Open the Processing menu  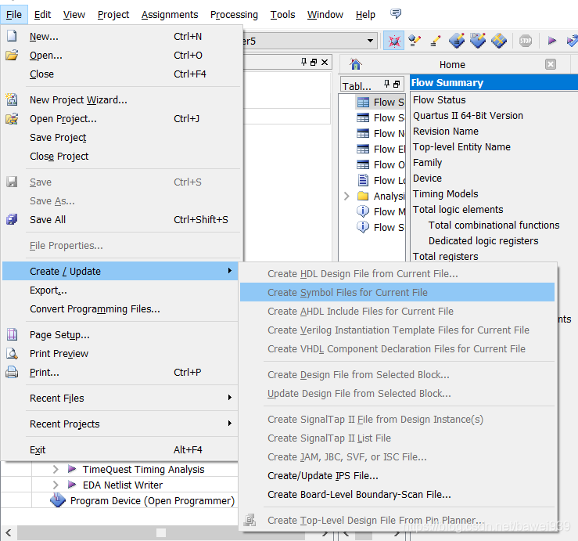point(234,14)
